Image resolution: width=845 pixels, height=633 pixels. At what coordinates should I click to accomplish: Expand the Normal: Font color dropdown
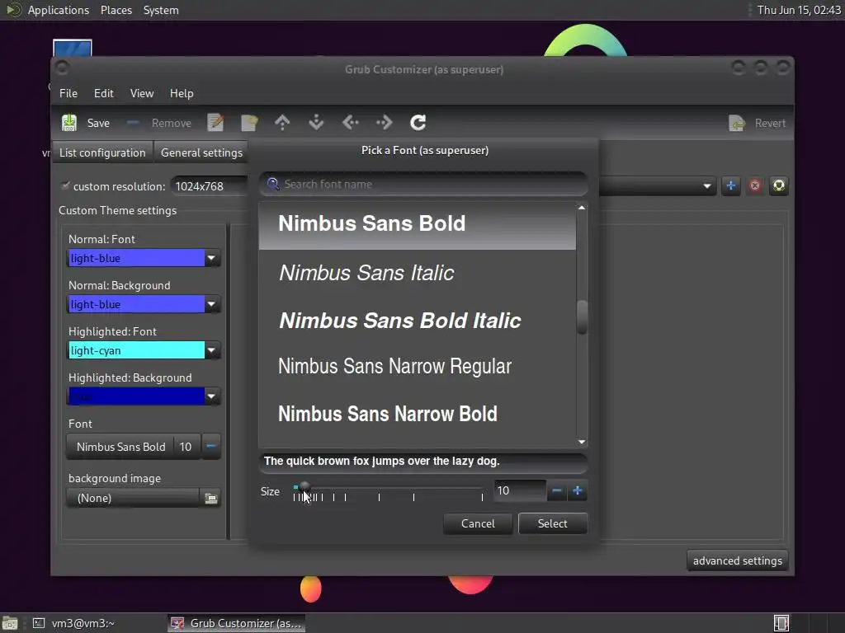212,258
